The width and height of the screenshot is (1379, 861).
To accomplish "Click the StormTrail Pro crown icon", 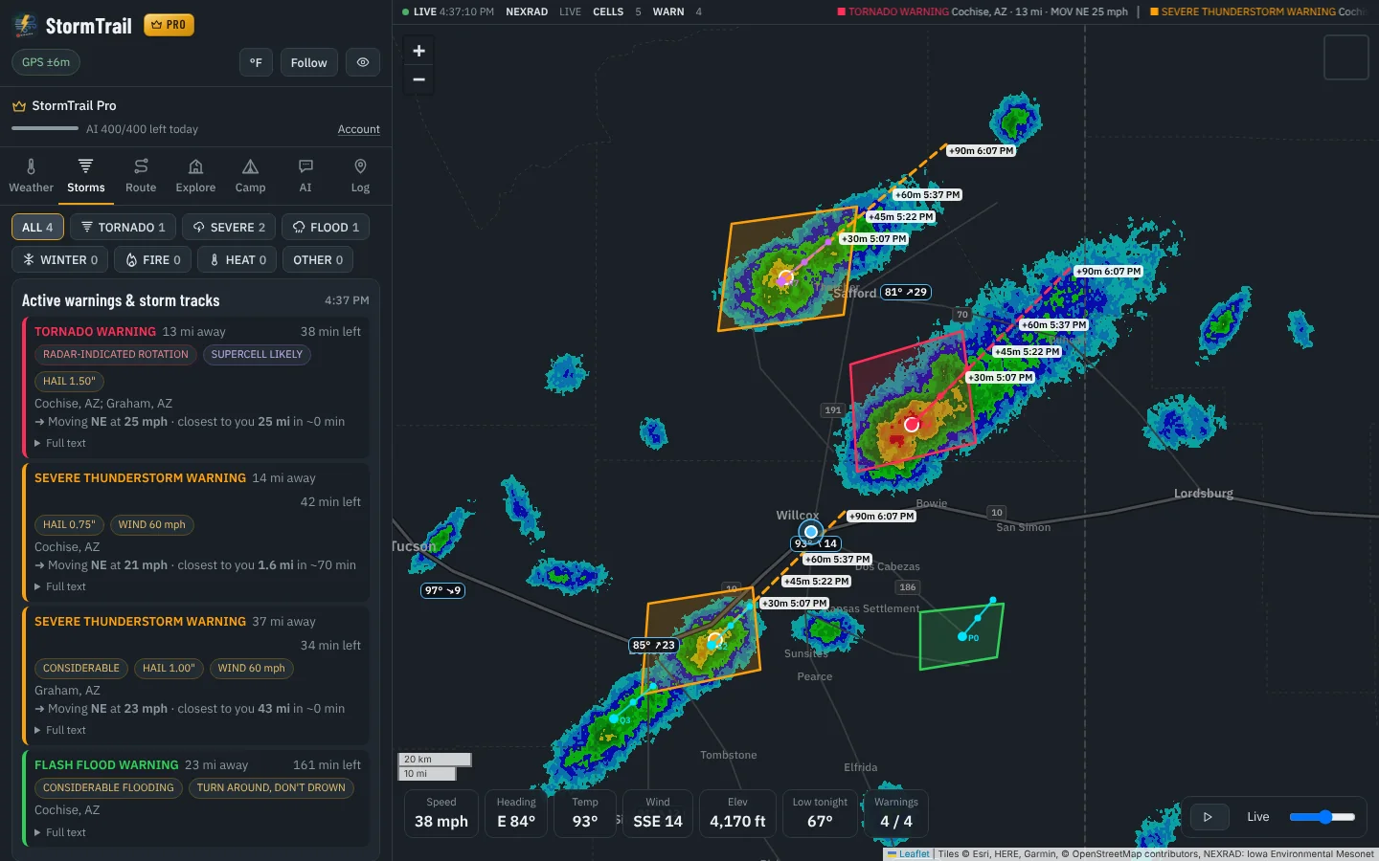I will pyautogui.click(x=18, y=105).
